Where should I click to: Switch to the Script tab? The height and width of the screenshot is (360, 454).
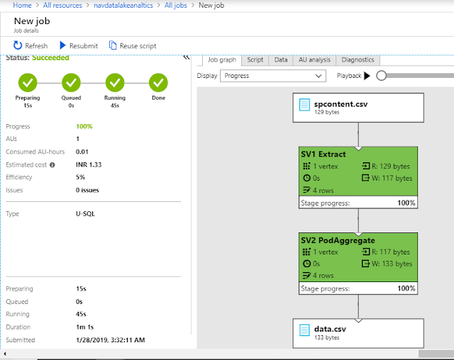click(255, 60)
